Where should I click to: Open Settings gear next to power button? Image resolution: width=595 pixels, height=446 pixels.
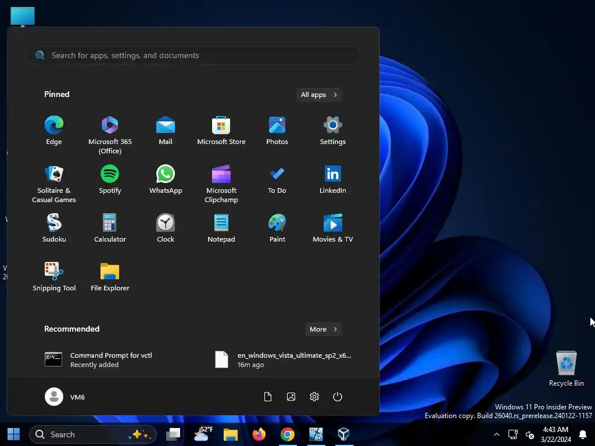coord(314,397)
